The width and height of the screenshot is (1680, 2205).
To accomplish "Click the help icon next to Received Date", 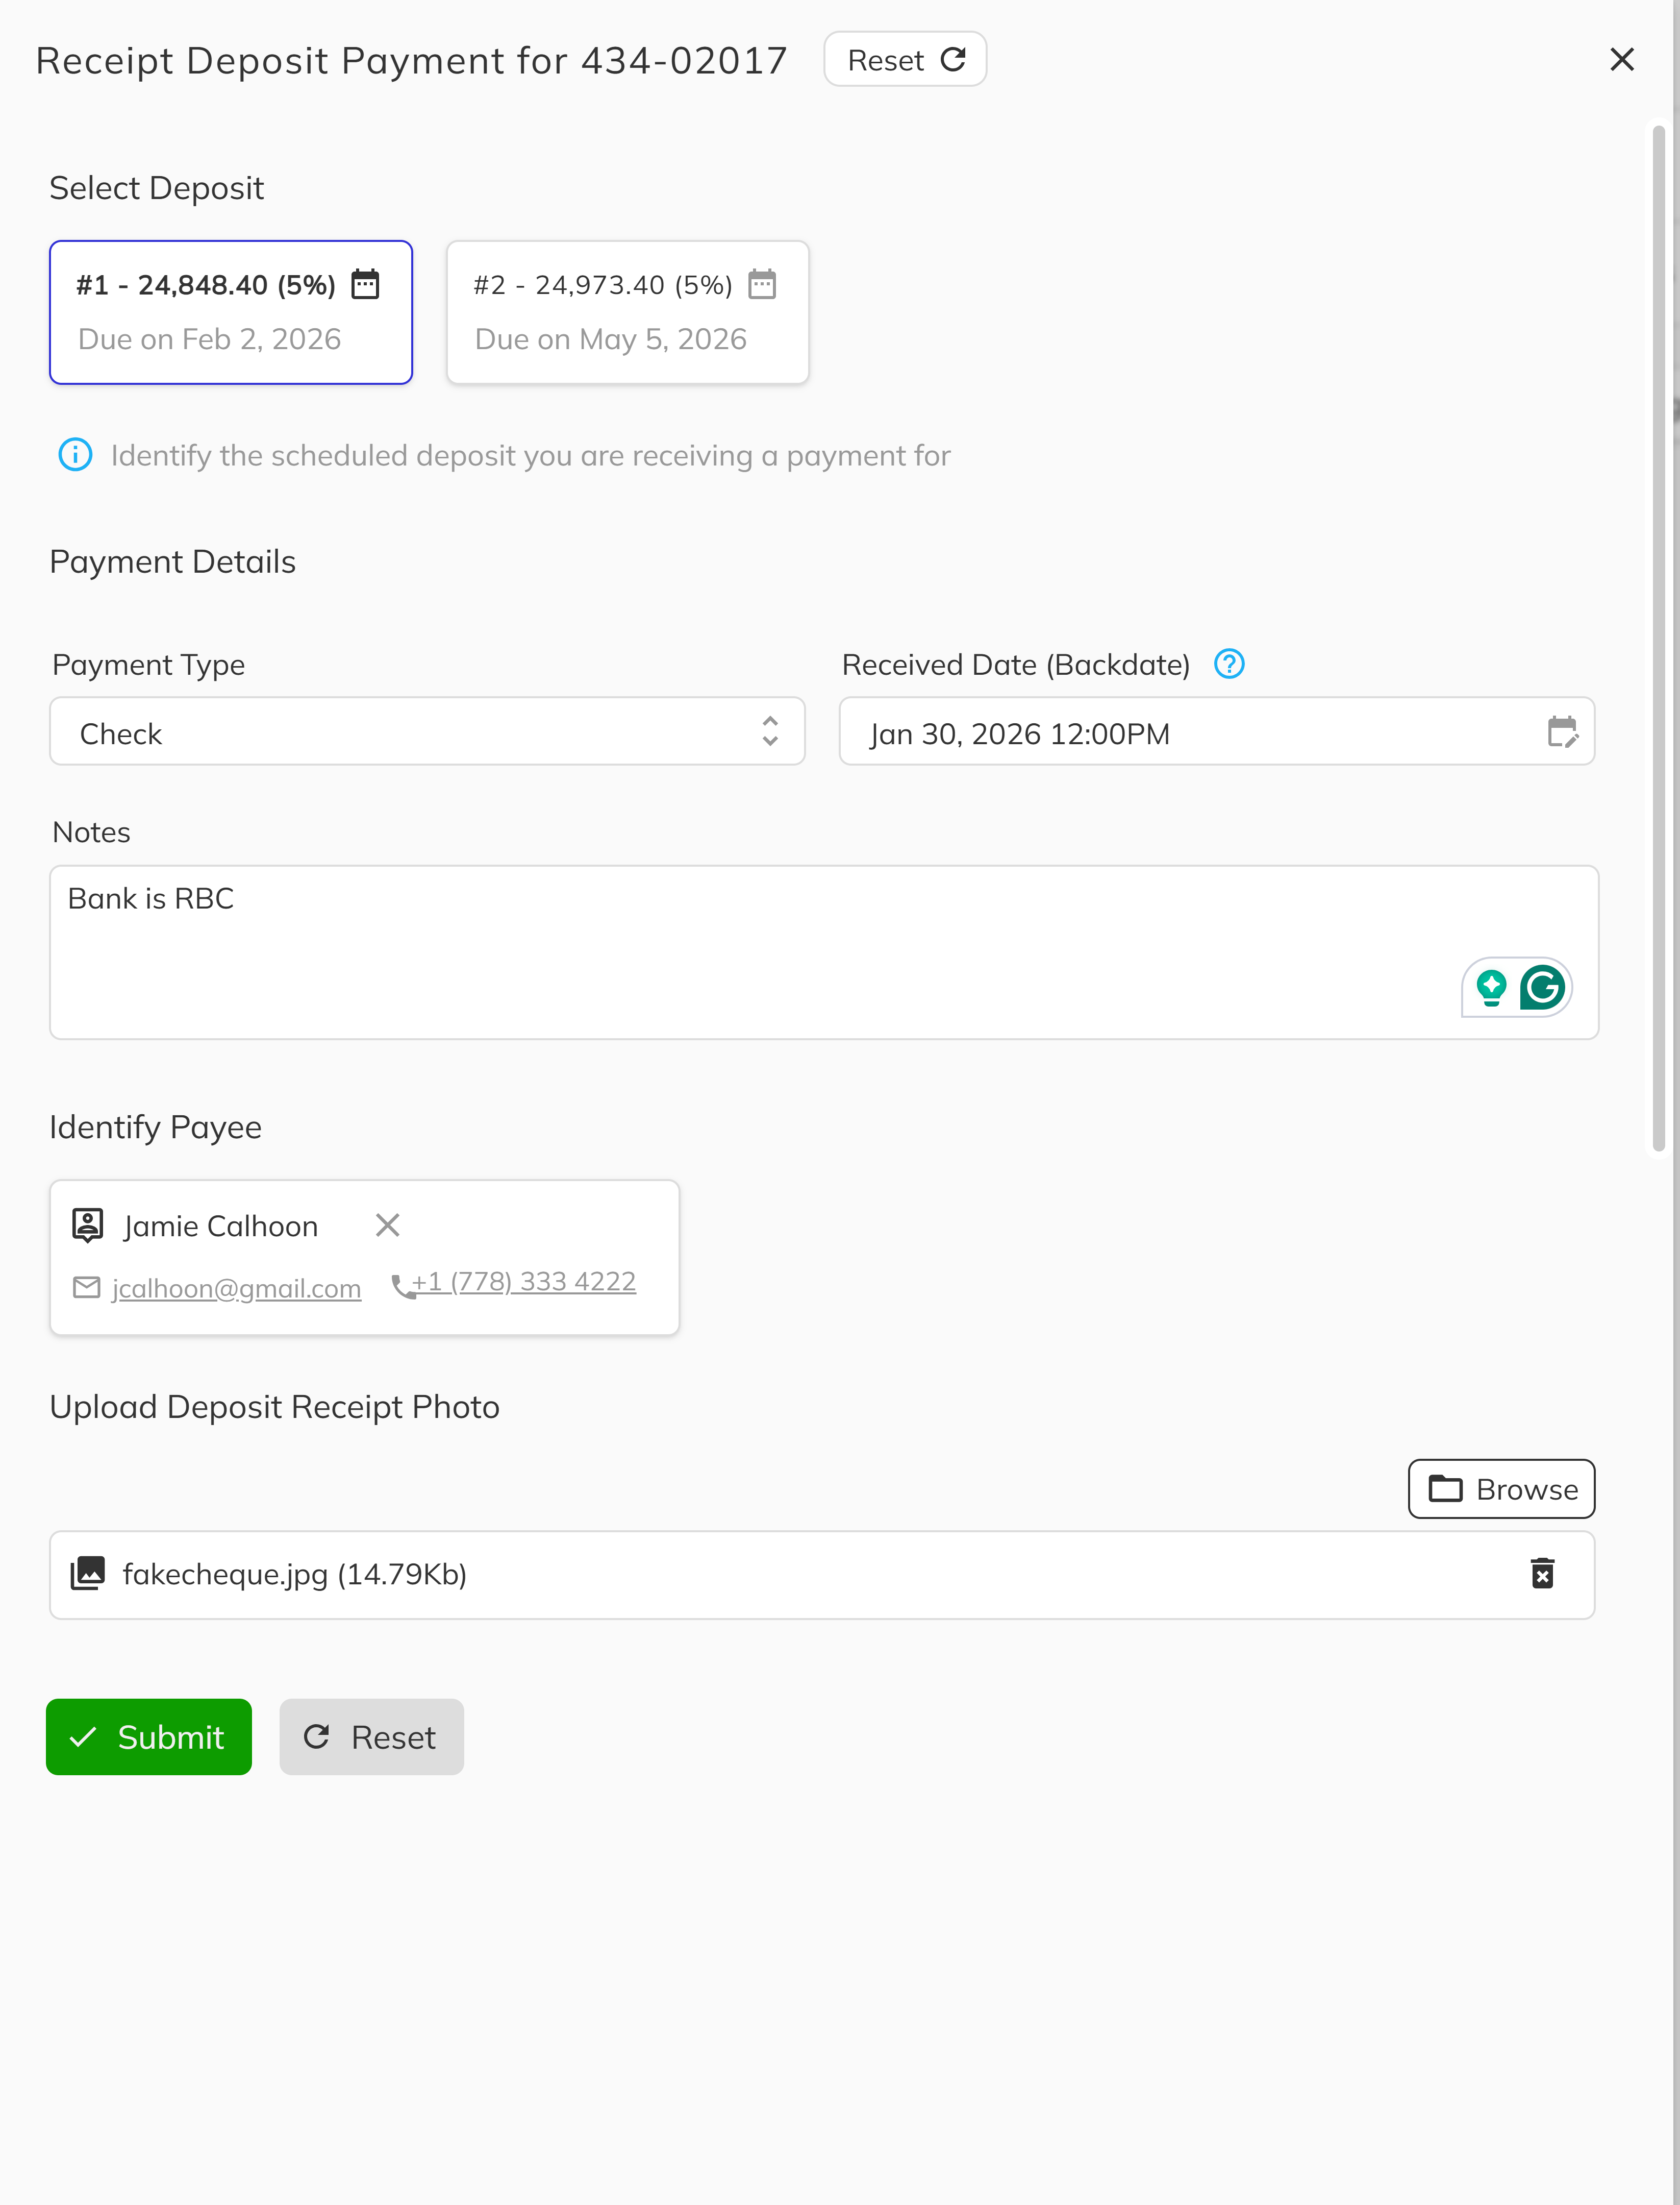I will pos(1229,664).
